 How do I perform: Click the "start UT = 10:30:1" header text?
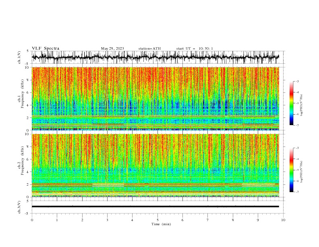(x=195, y=48)
